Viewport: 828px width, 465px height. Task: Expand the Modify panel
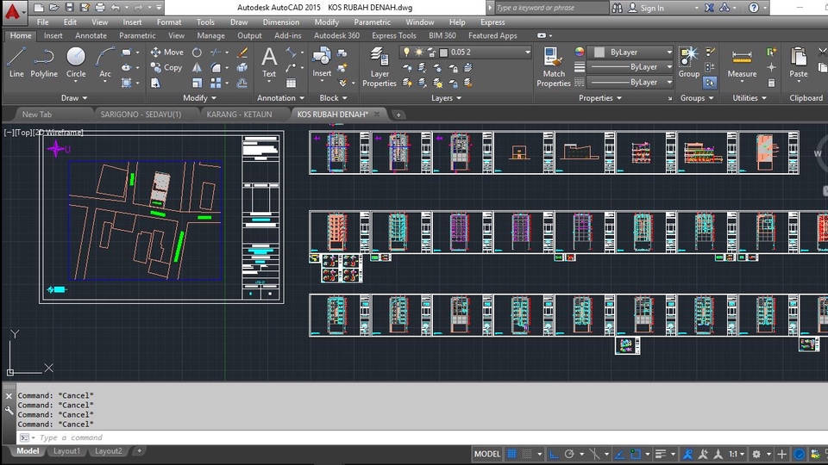coord(199,98)
